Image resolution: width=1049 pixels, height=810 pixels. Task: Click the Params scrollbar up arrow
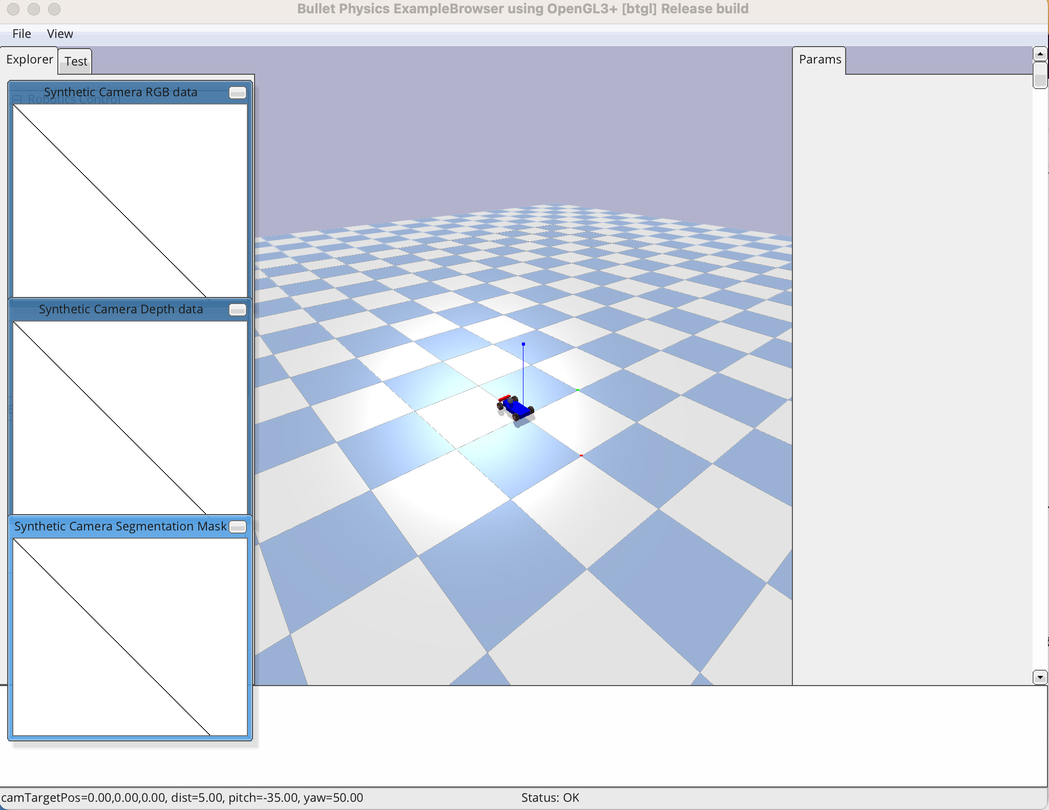[x=1040, y=54]
